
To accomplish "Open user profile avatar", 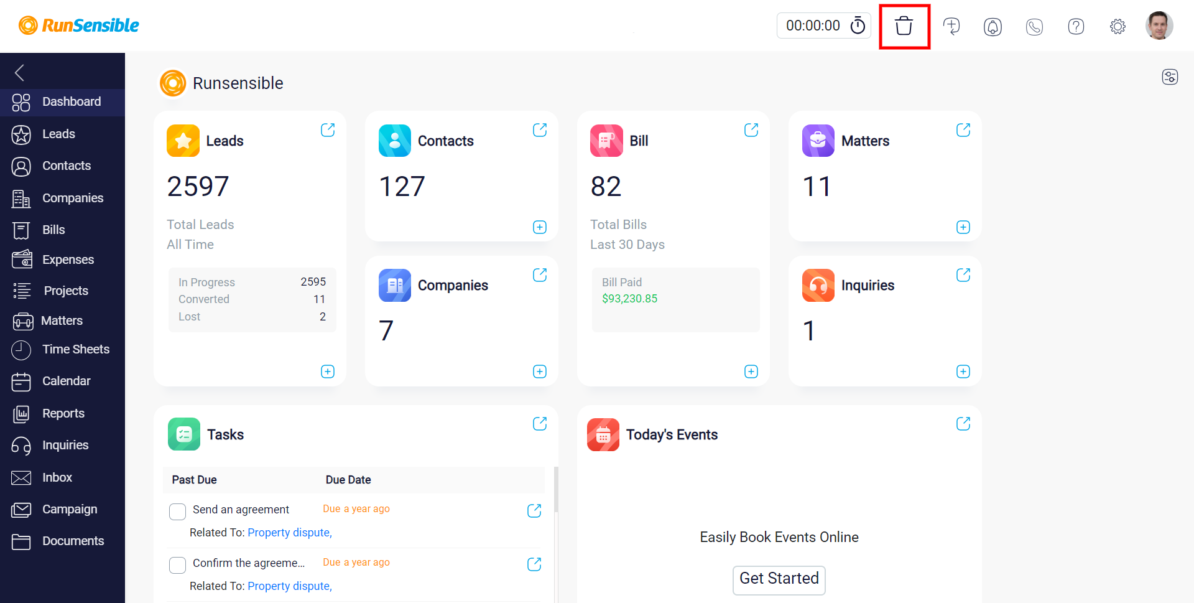I will tap(1159, 26).
